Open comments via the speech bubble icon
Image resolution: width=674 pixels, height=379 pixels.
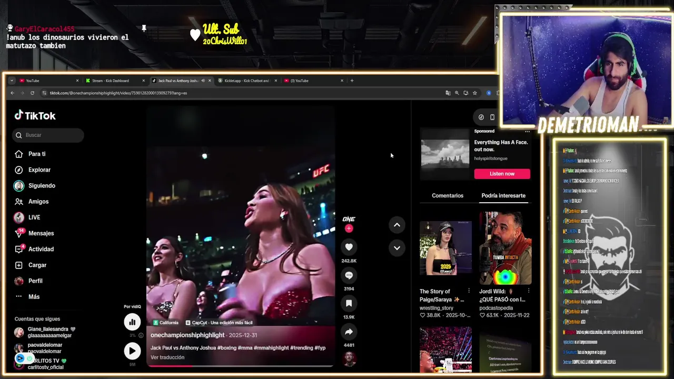click(x=349, y=275)
